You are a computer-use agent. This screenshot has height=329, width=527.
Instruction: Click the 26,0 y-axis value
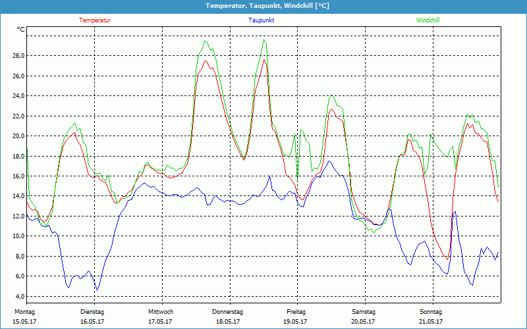coord(18,76)
